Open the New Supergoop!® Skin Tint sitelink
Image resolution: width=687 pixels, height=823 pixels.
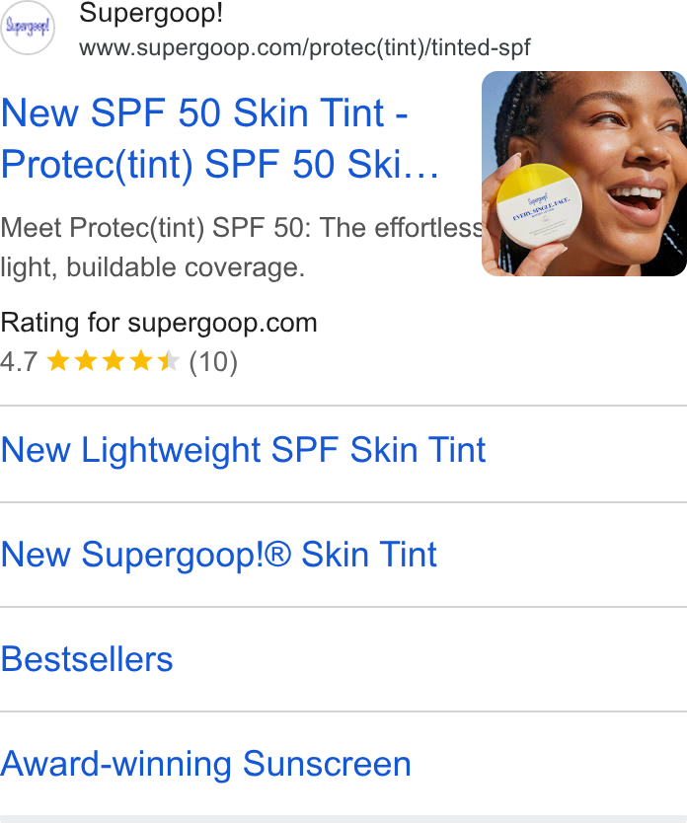click(x=219, y=555)
